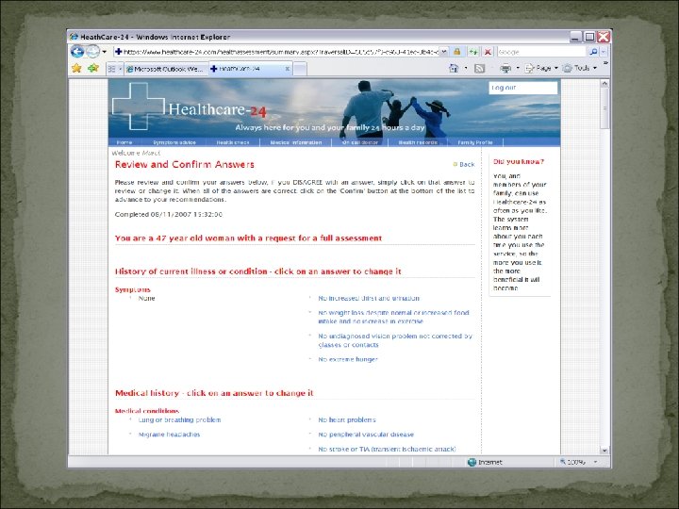Viewport: 679px width, 509px height.
Task: Open the Print options dropdown arrow
Action: coord(518,68)
